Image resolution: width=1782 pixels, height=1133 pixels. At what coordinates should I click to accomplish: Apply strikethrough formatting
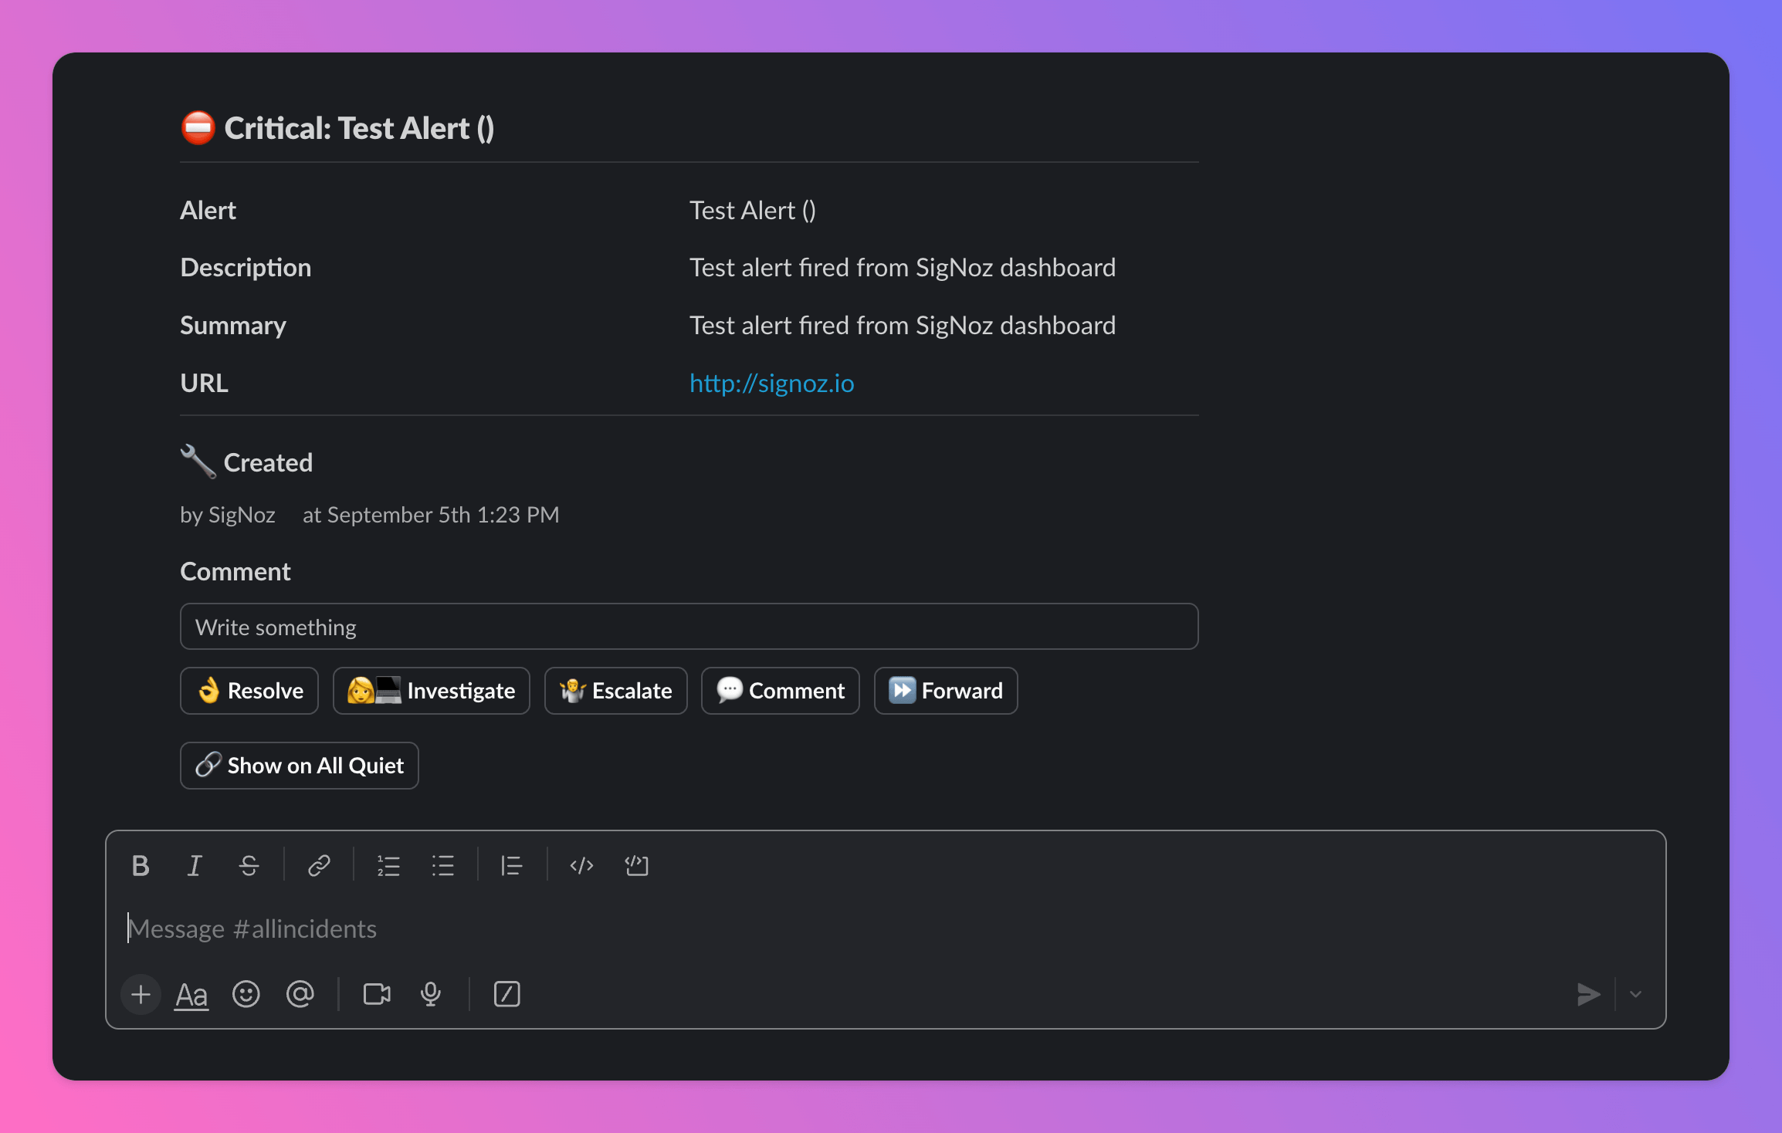249,866
